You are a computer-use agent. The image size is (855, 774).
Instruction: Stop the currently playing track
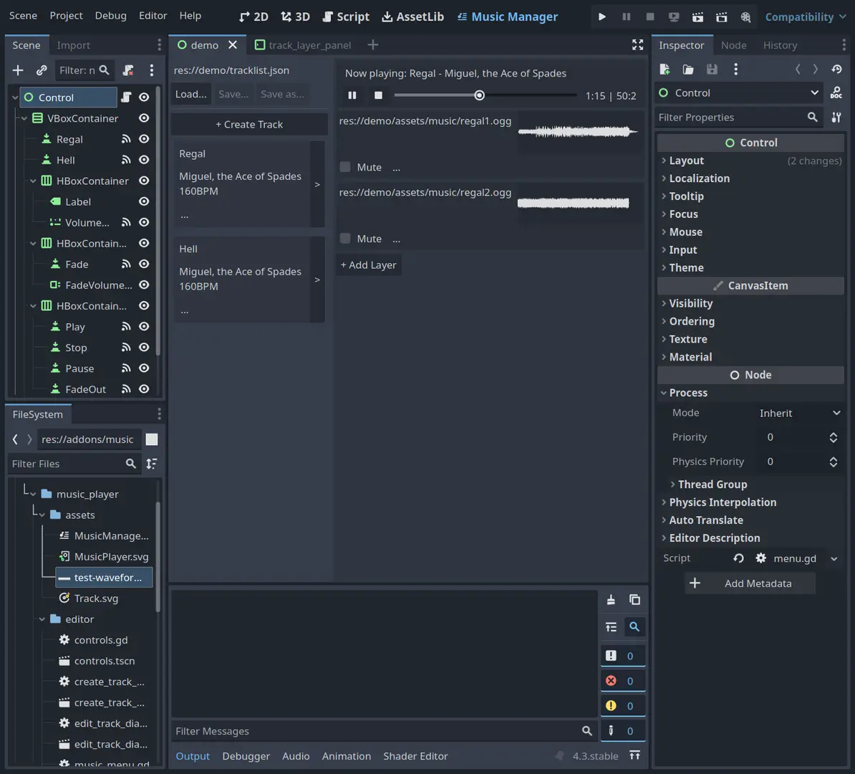pyautogui.click(x=378, y=95)
